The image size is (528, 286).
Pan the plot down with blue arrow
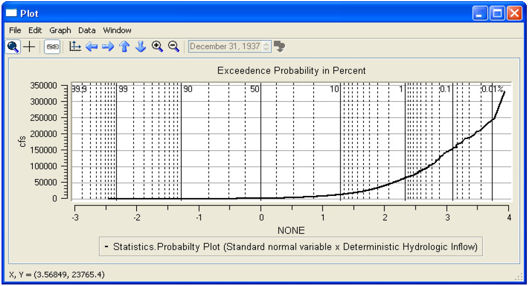click(x=141, y=47)
